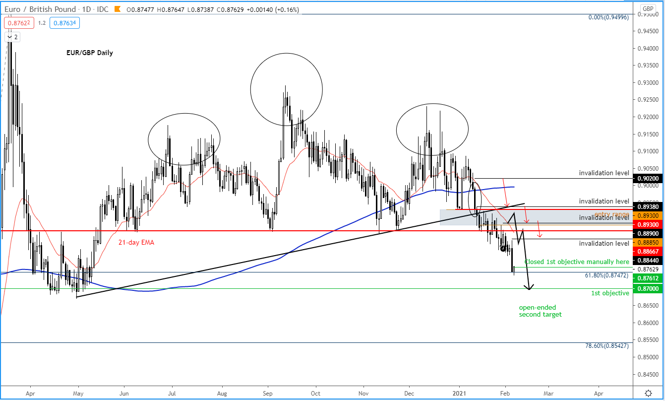Select the black 0.88440 price label
The image size is (665, 401).
click(x=648, y=260)
